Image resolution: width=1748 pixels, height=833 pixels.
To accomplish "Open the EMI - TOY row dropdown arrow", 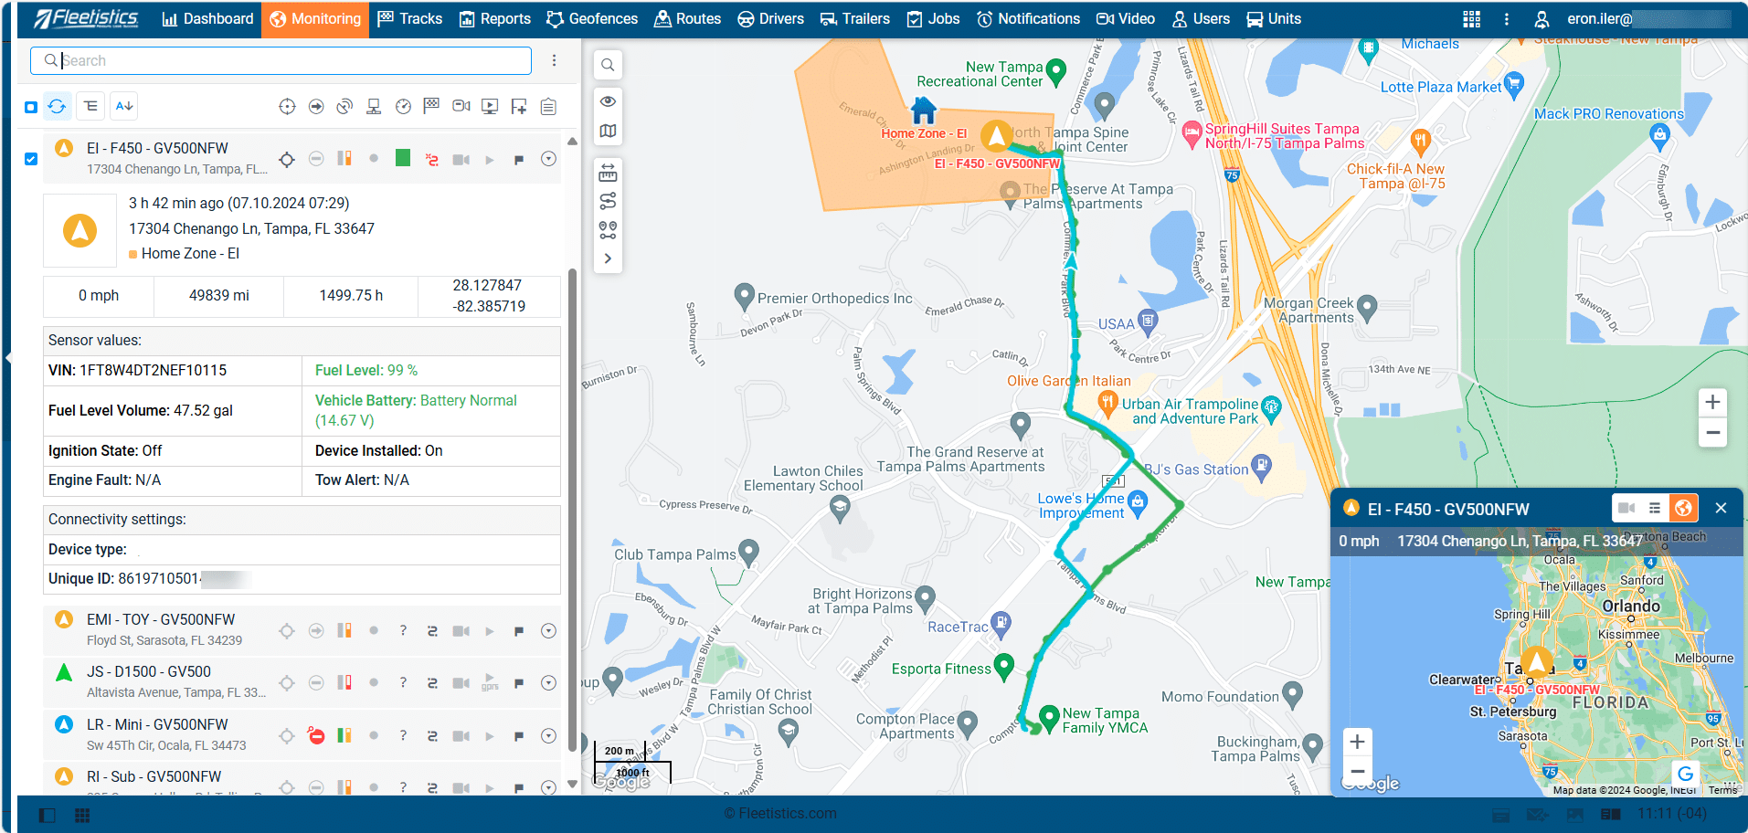I will click(x=548, y=631).
